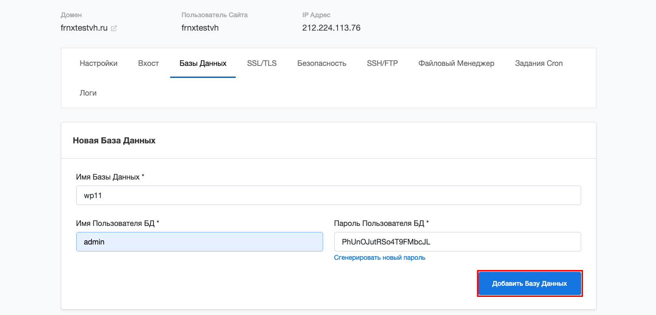Click the Имя Базы Данных input field

click(329, 195)
